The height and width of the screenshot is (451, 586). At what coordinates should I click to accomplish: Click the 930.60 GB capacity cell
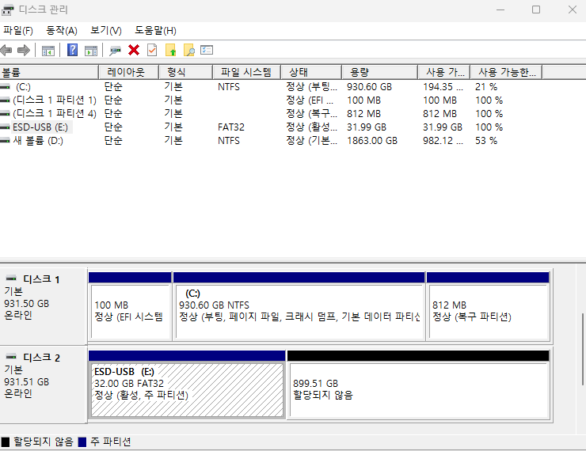click(x=369, y=87)
